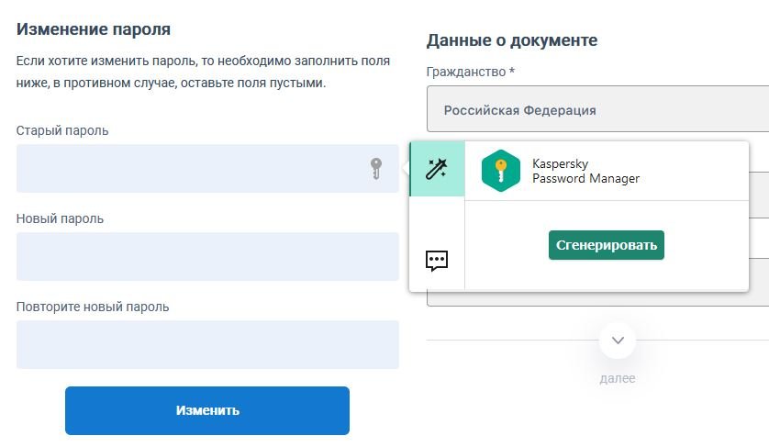
Task: Click the password change instructions paragraph
Action: click(x=203, y=72)
